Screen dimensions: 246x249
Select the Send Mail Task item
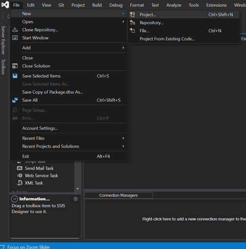[39, 168]
